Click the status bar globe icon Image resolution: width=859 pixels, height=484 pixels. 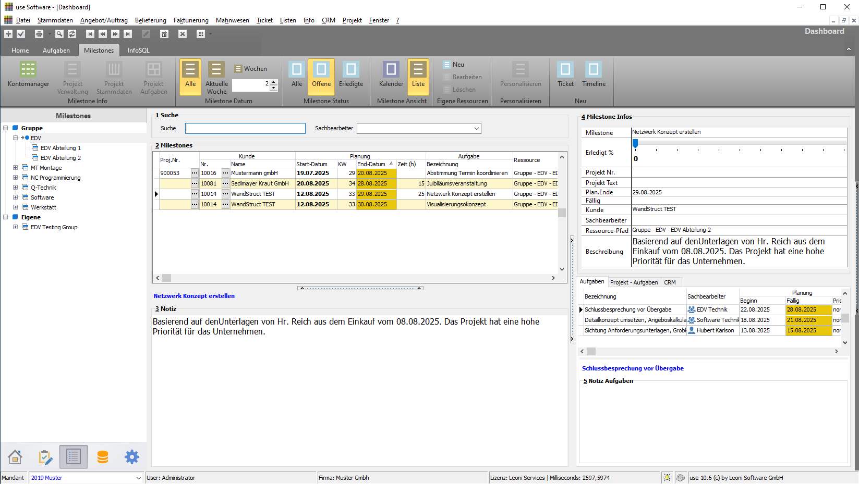point(681,477)
